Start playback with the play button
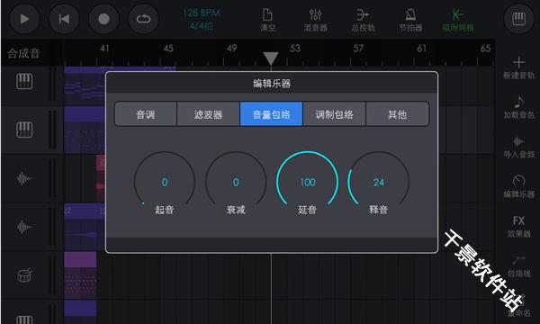Image resolution: width=540 pixels, height=324 pixels. (x=24, y=19)
